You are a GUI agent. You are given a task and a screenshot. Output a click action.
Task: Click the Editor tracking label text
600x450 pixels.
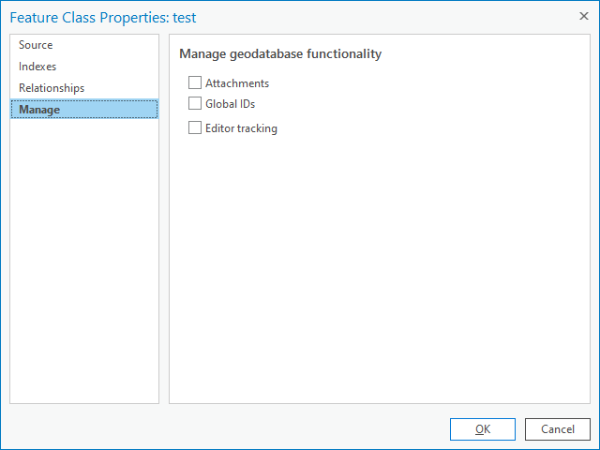pyautogui.click(x=241, y=128)
